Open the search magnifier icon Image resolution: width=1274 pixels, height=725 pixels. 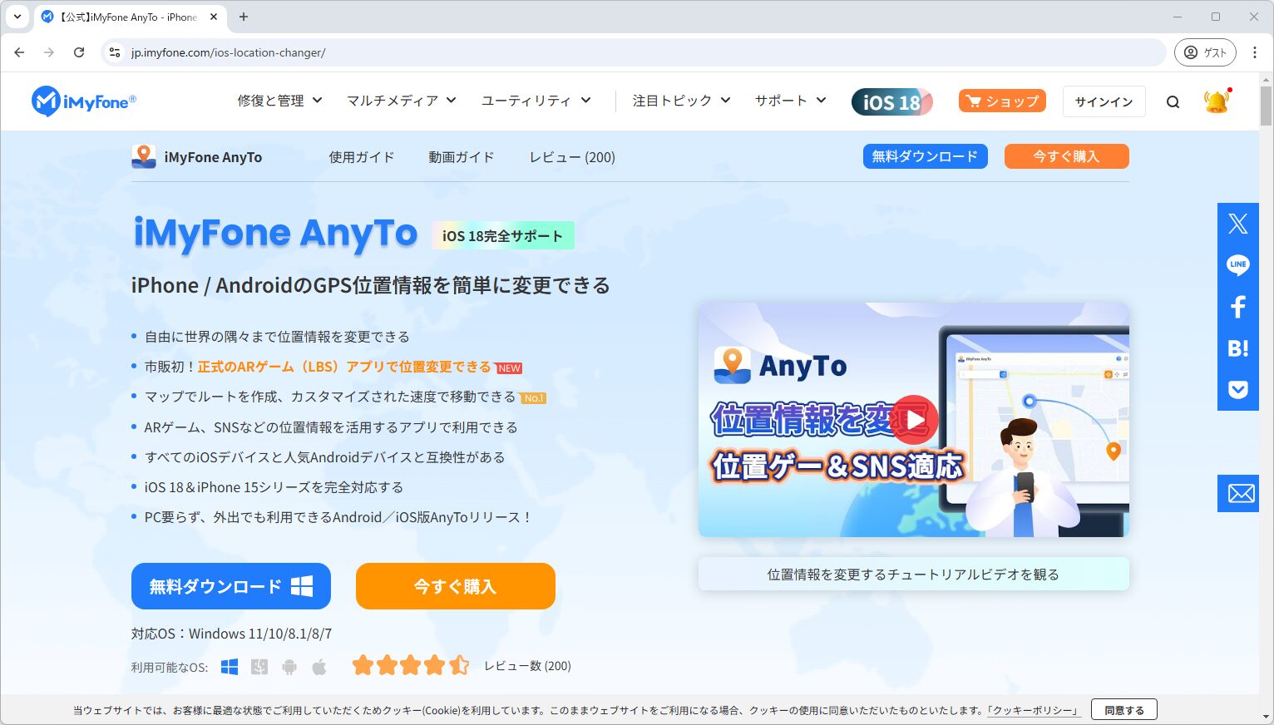pyautogui.click(x=1173, y=101)
